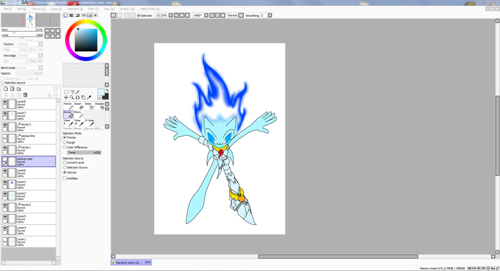Click the foreground light blue color swatch
Viewport: 500px width, 271px height.
pos(101,92)
